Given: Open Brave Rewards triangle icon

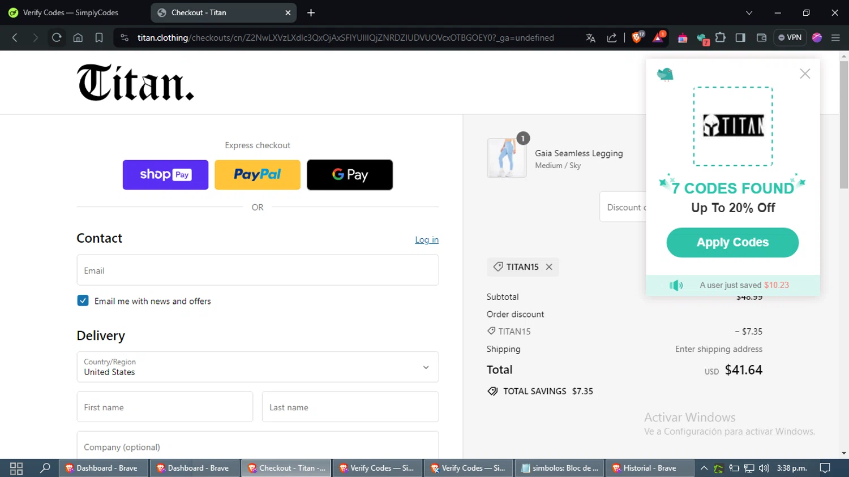Looking at the screenshot, I should [x=658, y=37].
